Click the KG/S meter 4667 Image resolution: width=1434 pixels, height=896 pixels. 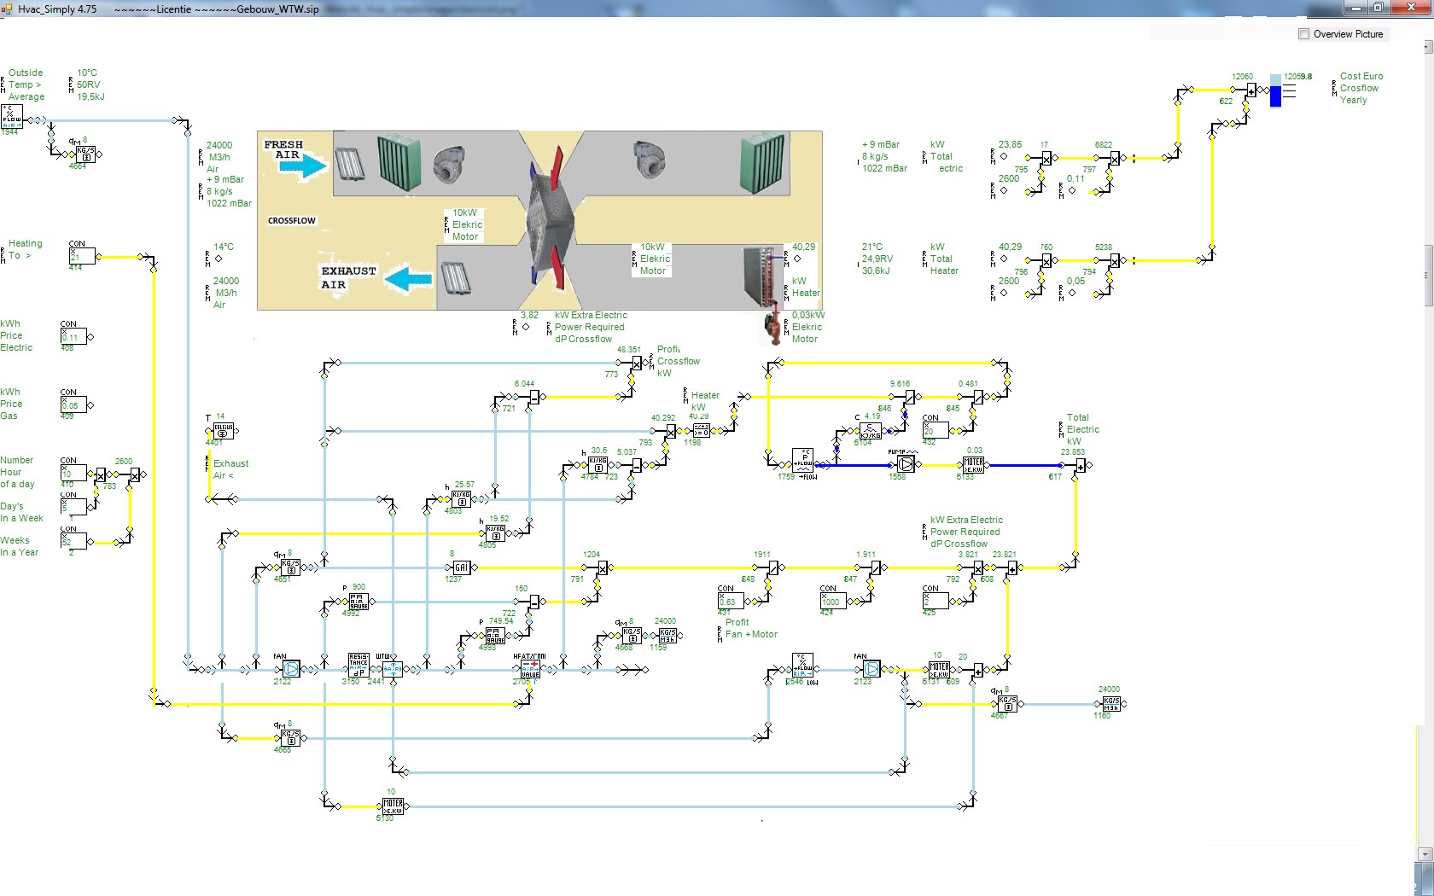point(1007,704)
